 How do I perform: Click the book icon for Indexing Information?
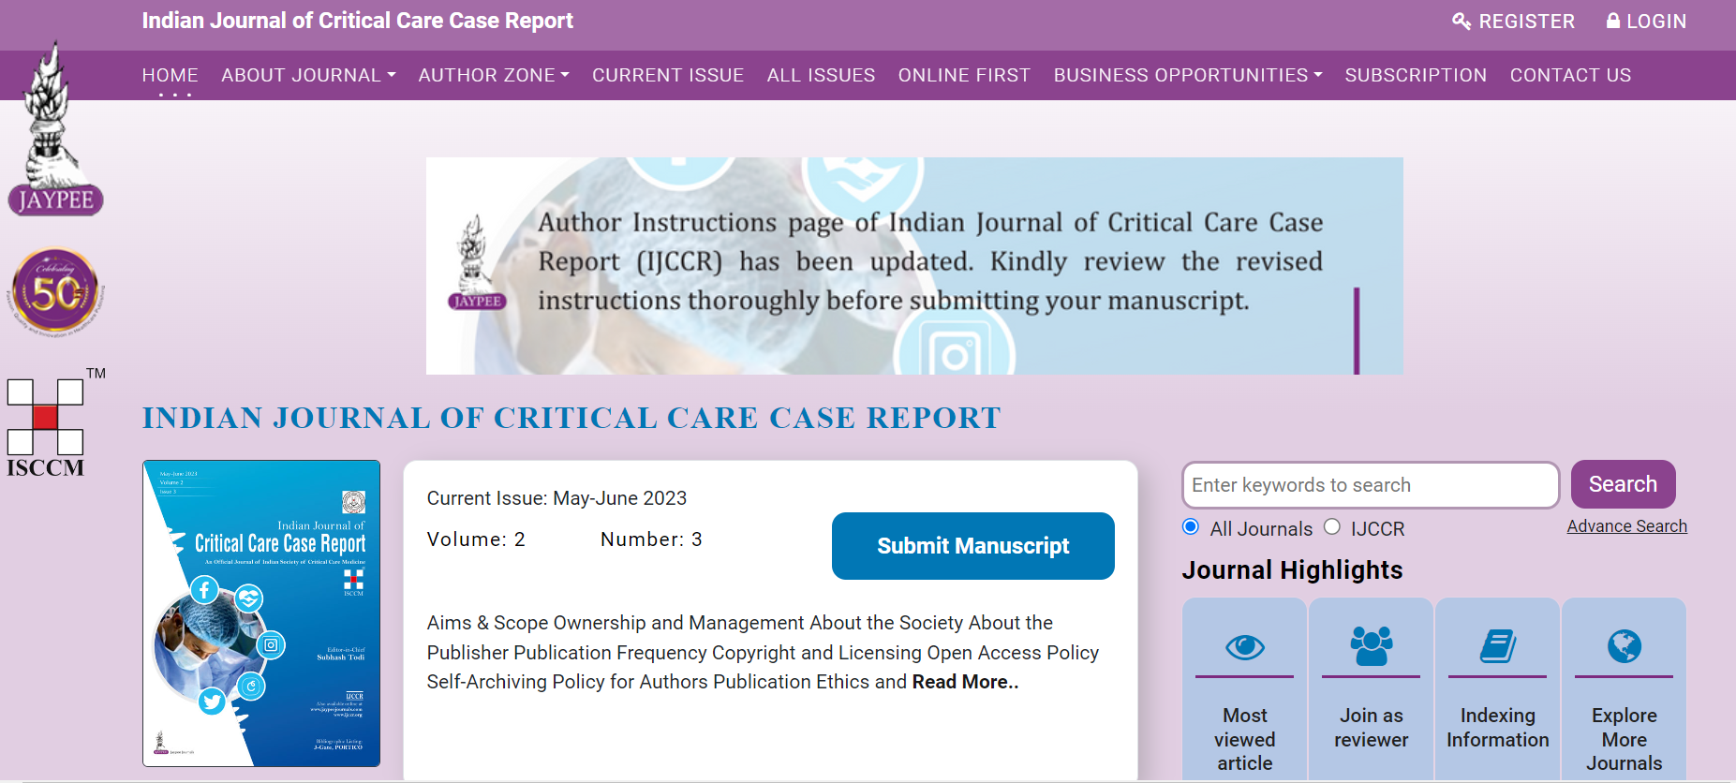[x=1498, y=646]
